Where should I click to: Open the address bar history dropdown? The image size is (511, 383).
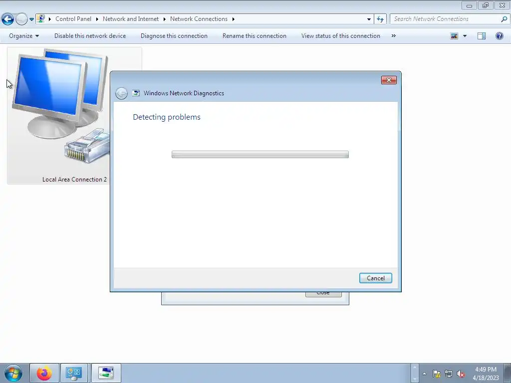[369, 19]
